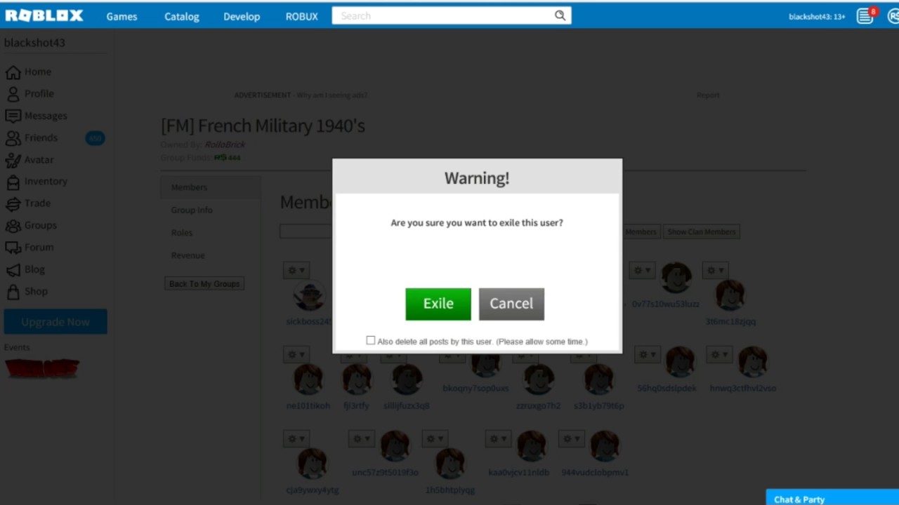Click username silllijfuzx3q8
Screen dimensions: 899x505
(406, 405)
